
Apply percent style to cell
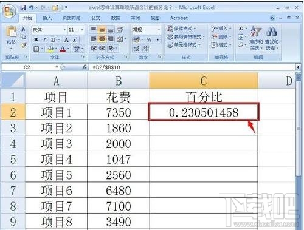point(149,39)
